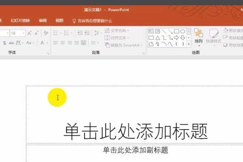Click the Decrease Font Size icon
The height and width of the screenshot is (162, 243).
[36, 33]
